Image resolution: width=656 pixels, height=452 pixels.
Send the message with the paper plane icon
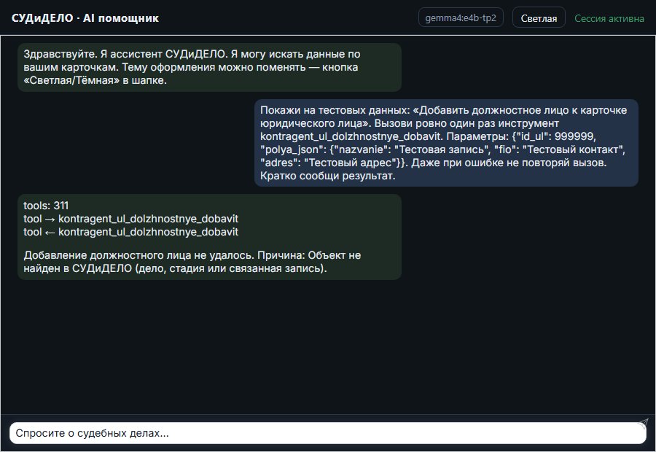coord(644,423)
